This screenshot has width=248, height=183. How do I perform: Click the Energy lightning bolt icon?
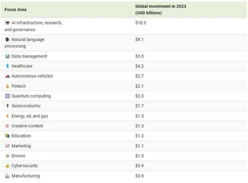[8, 116]
